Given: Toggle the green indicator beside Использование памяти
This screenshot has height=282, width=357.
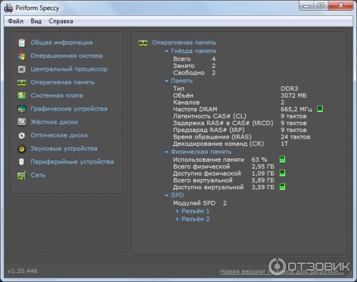Looking at the screenshot, I should 283,159.
